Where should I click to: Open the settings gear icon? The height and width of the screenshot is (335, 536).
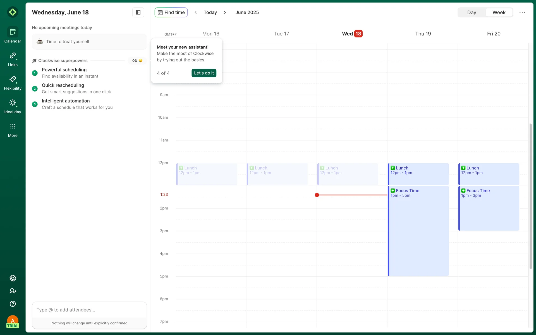pyautogui.click(x=13, y=278)
